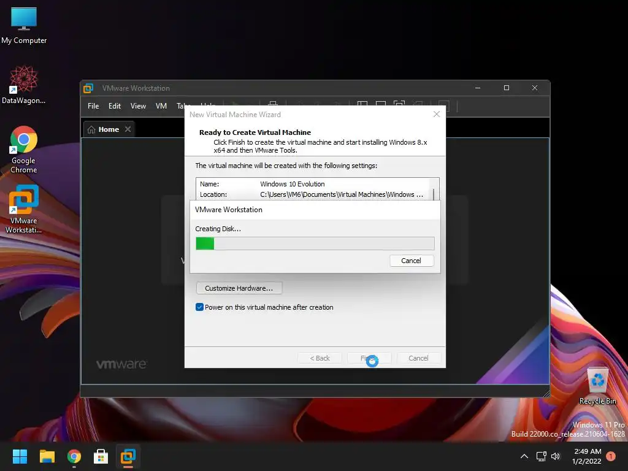Select the Location path row
The height and width of the screenshot is (471, 628).
coord(311,194)
